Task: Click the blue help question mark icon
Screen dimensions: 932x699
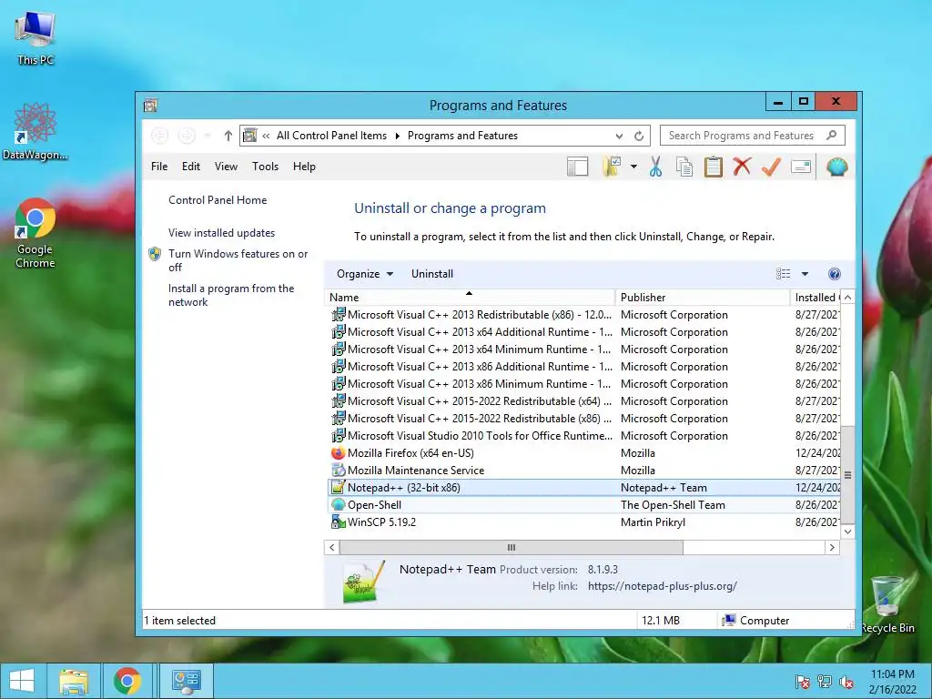Action: (835, 274)
